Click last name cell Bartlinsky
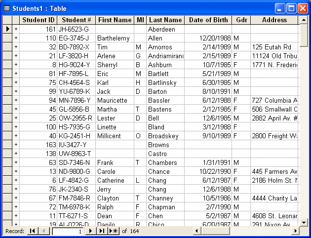This screenshot has height=238, width=311. click(165, 82)
